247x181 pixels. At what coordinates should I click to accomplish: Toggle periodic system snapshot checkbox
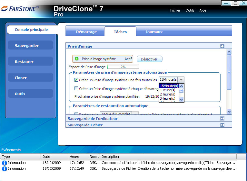coord(76,80)
